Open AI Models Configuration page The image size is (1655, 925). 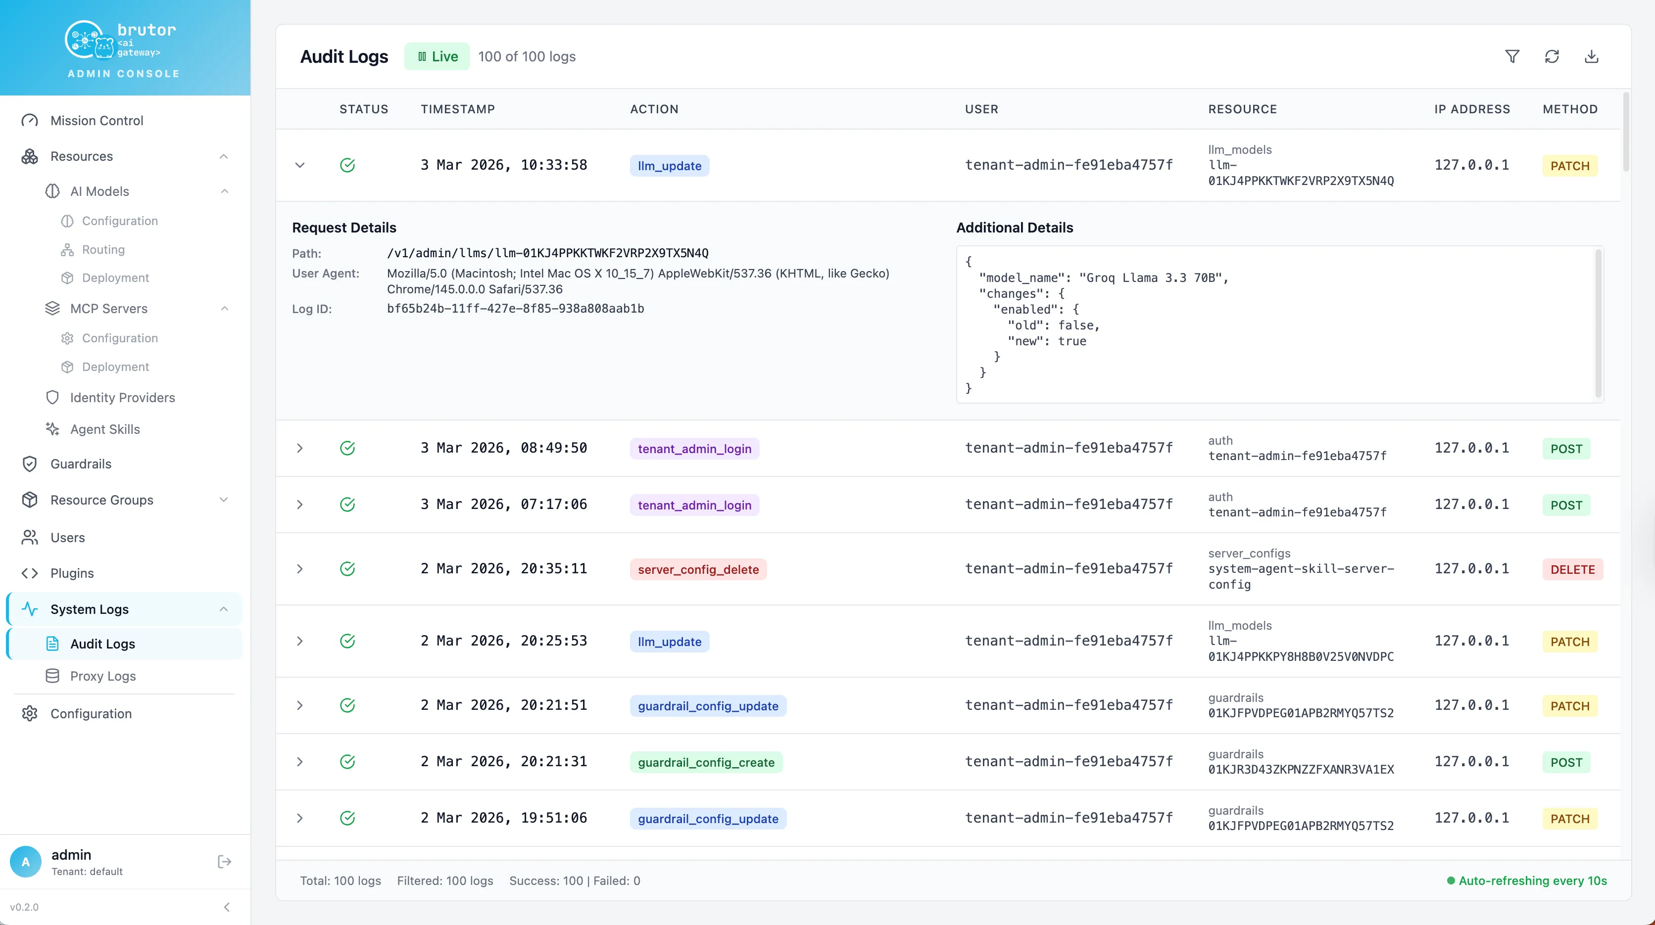(120, 221)
